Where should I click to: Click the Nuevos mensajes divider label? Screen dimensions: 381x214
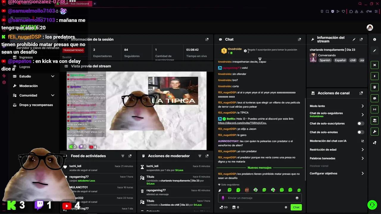click(x=260, y=168)
